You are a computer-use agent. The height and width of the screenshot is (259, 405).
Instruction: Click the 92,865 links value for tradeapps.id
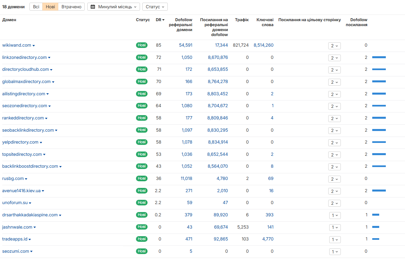(220, 239)
